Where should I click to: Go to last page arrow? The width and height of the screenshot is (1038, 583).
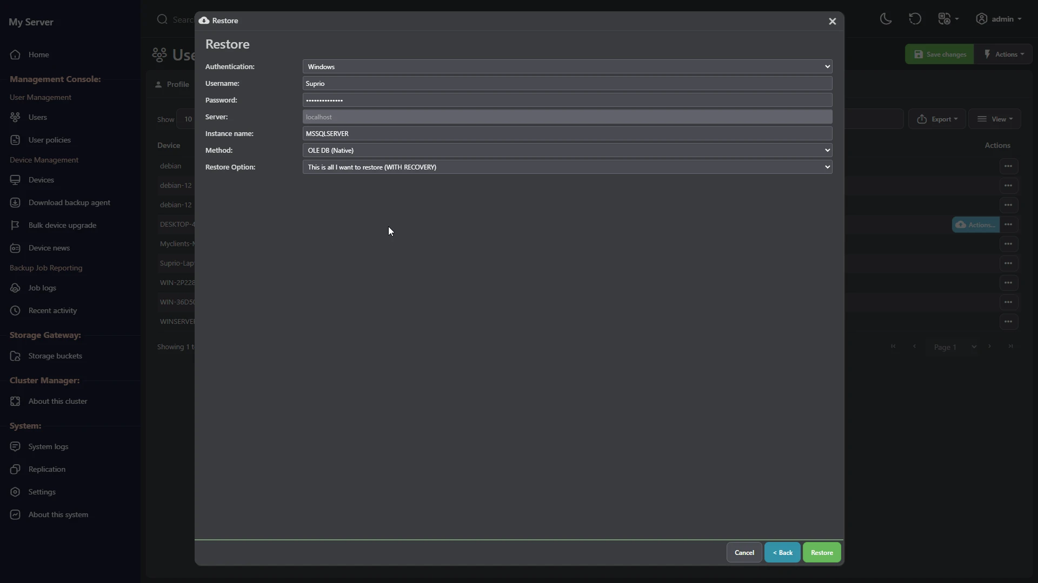[1010, 347]
